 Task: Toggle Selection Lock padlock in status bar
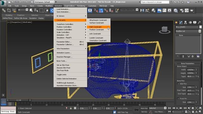[x=71, y=108]
